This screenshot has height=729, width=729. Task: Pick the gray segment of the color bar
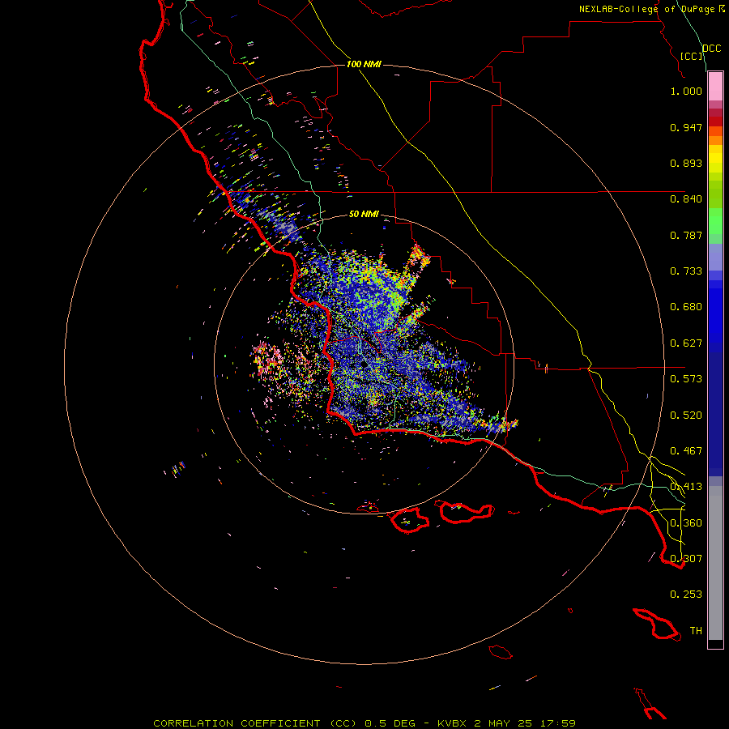pos(715,563)
